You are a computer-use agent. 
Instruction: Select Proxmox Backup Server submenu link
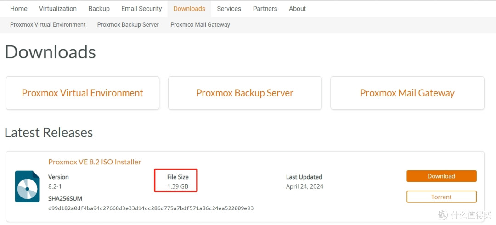128,25
